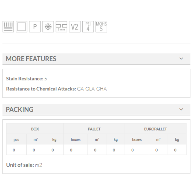This screenshot has height=196, width=196.
Task: Click the PACKING header title
Action: click(20, 109)
